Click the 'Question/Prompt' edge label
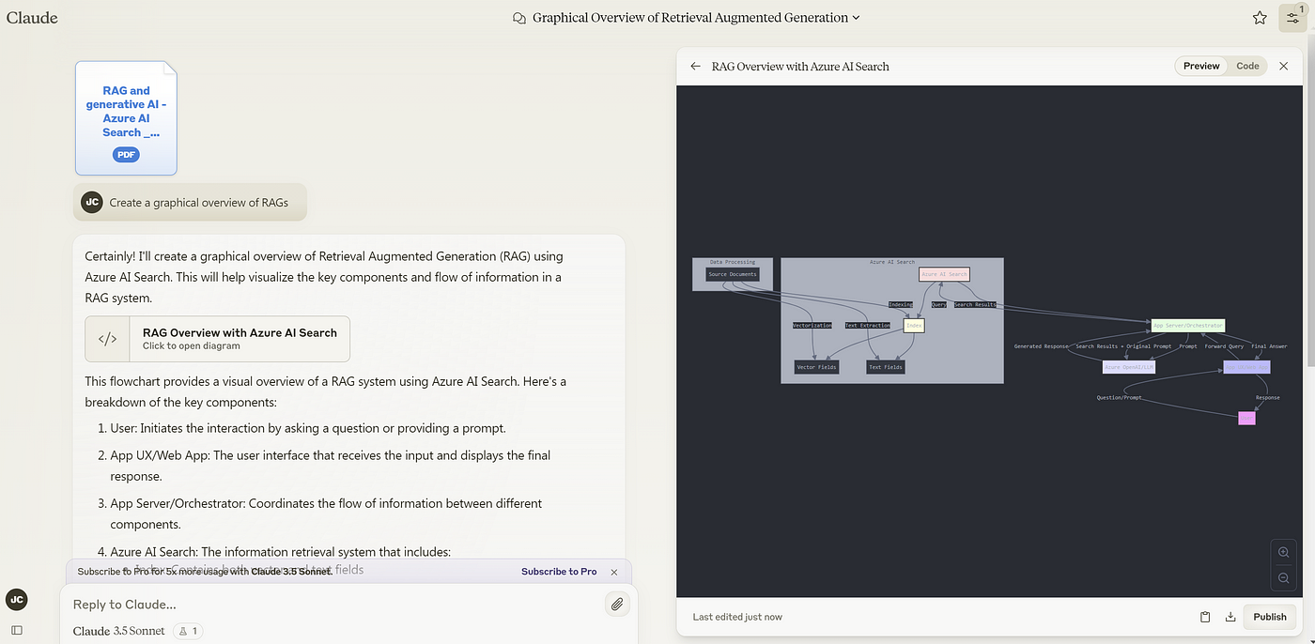This screenshot has height=644, width=1315. [1120, 397]
